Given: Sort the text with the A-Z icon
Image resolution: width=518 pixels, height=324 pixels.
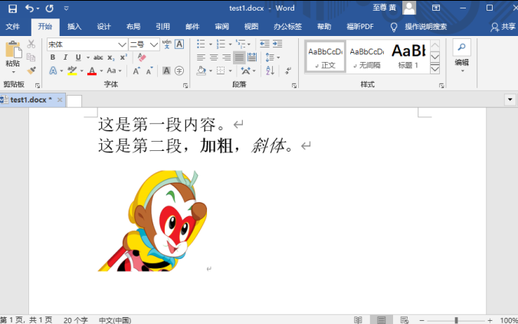Looking at the screenshot, I should click(x=270, y=70).
